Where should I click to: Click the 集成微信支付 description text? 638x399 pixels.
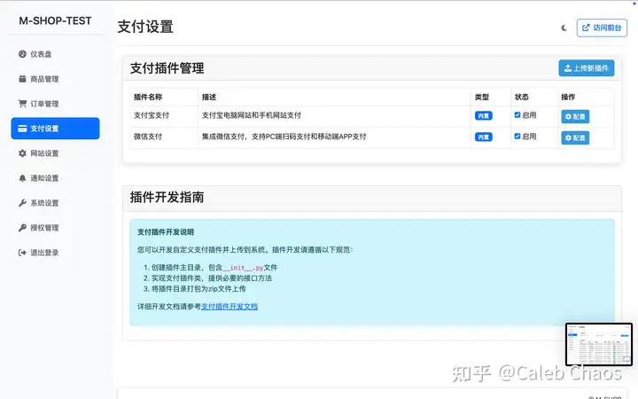[x=284, y=137]
